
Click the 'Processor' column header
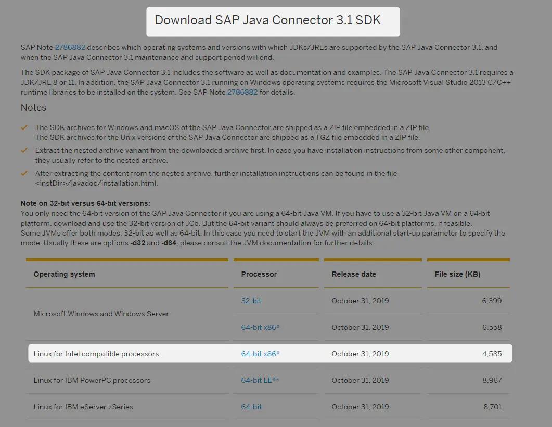(x=259, y=274)
